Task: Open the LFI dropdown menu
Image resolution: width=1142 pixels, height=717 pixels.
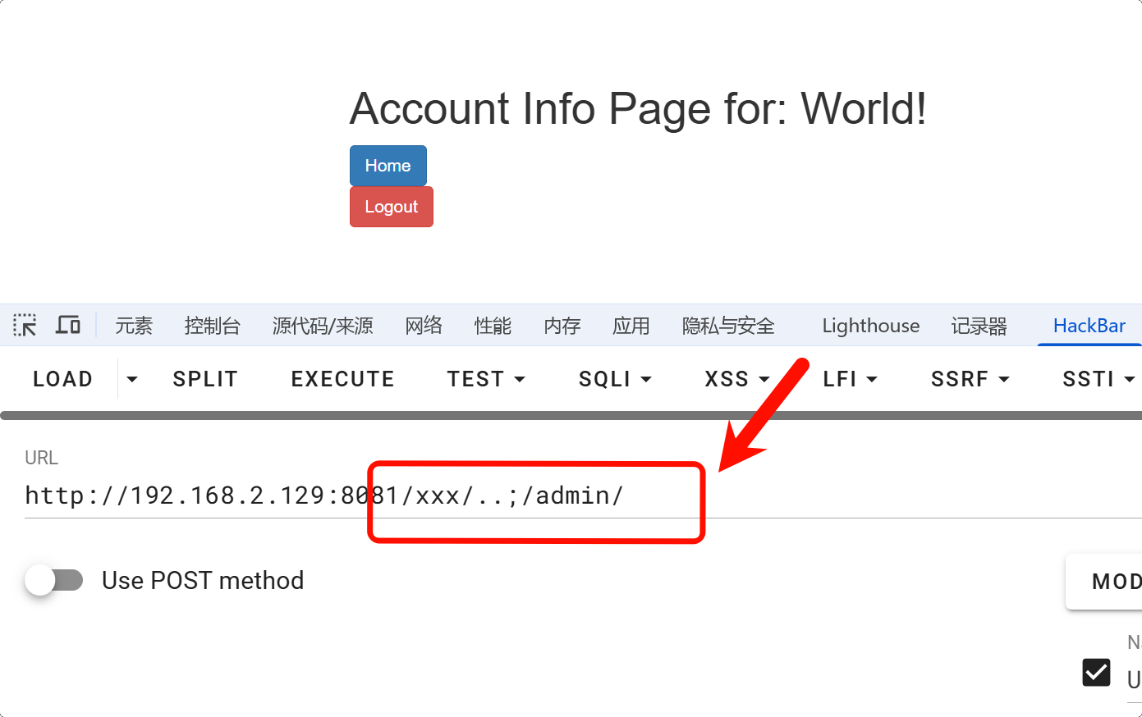Action: (850, 379)
